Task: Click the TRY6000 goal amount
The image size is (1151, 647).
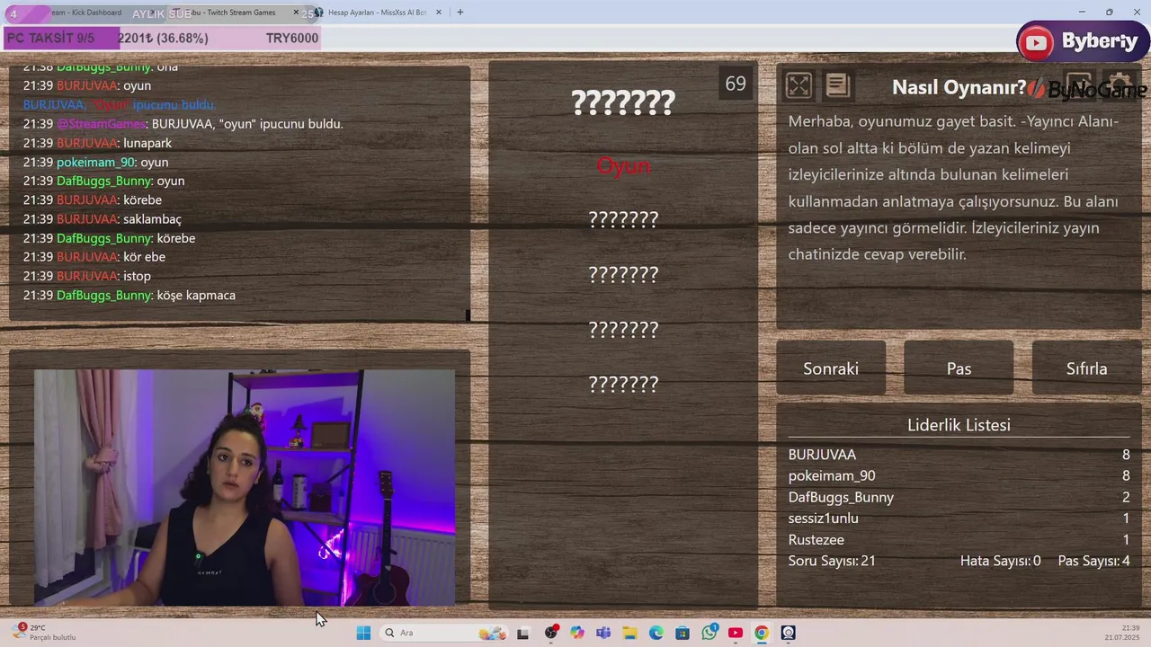Action: [x=291, y=39]
